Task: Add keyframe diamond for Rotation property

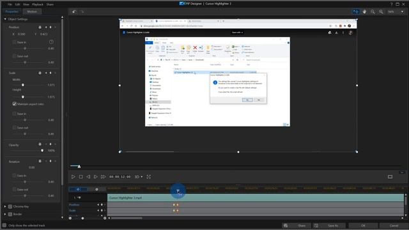Action: [x=50, y=161]
